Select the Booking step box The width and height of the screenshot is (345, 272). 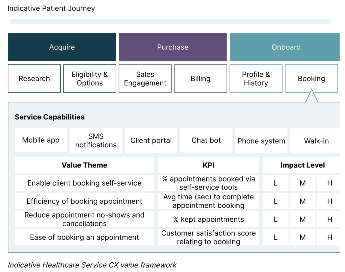click(x=311, y=78)
